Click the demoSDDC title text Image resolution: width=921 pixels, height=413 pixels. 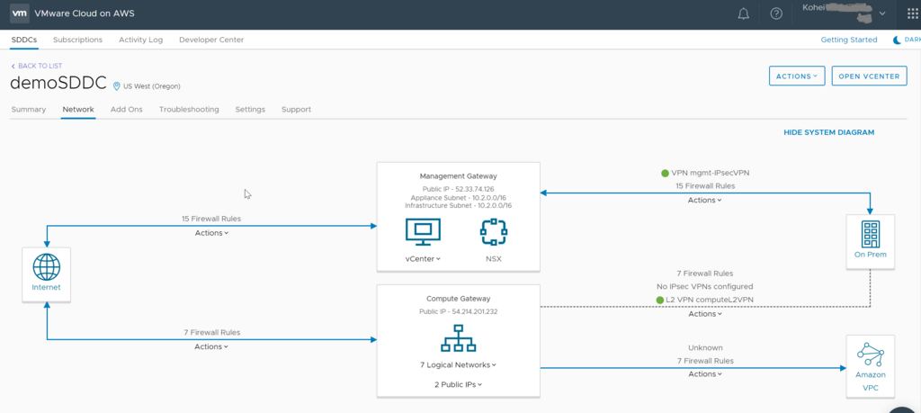tap(58, 84)
